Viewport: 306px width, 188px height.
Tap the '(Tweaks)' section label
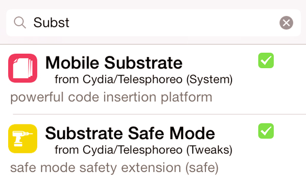coord(210,150)
